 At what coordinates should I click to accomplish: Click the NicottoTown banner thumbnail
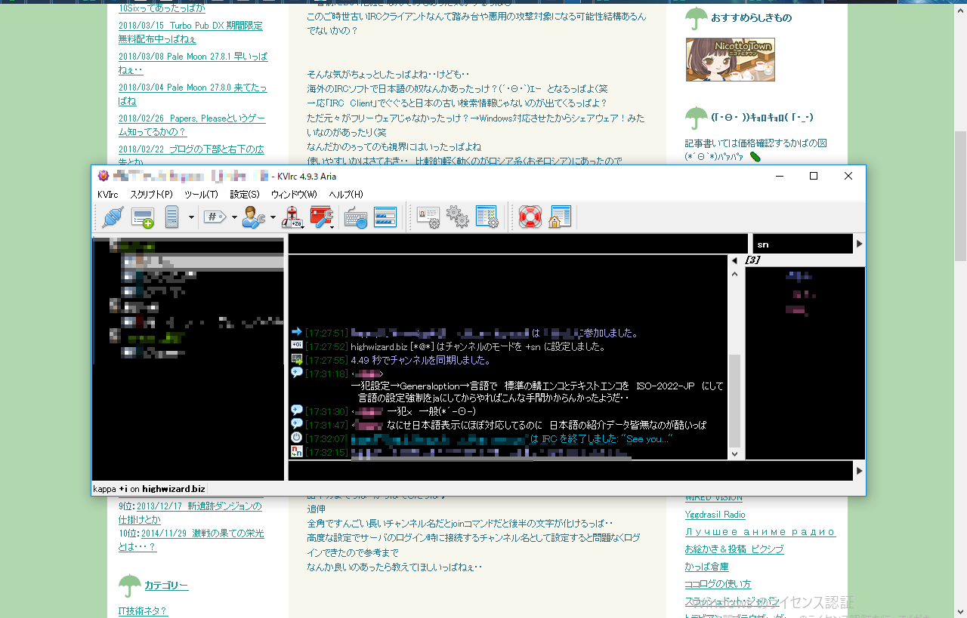[731, 60]
